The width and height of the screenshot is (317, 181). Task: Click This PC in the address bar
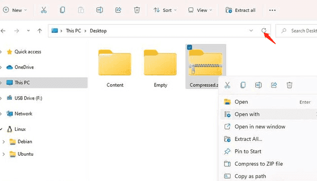tap(74, 31)
